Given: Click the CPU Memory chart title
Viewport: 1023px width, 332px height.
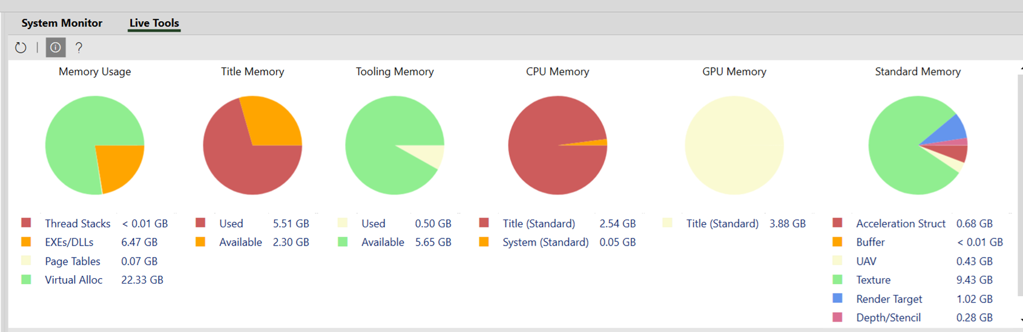Looking at the screenshot, I should click(558, 72).
